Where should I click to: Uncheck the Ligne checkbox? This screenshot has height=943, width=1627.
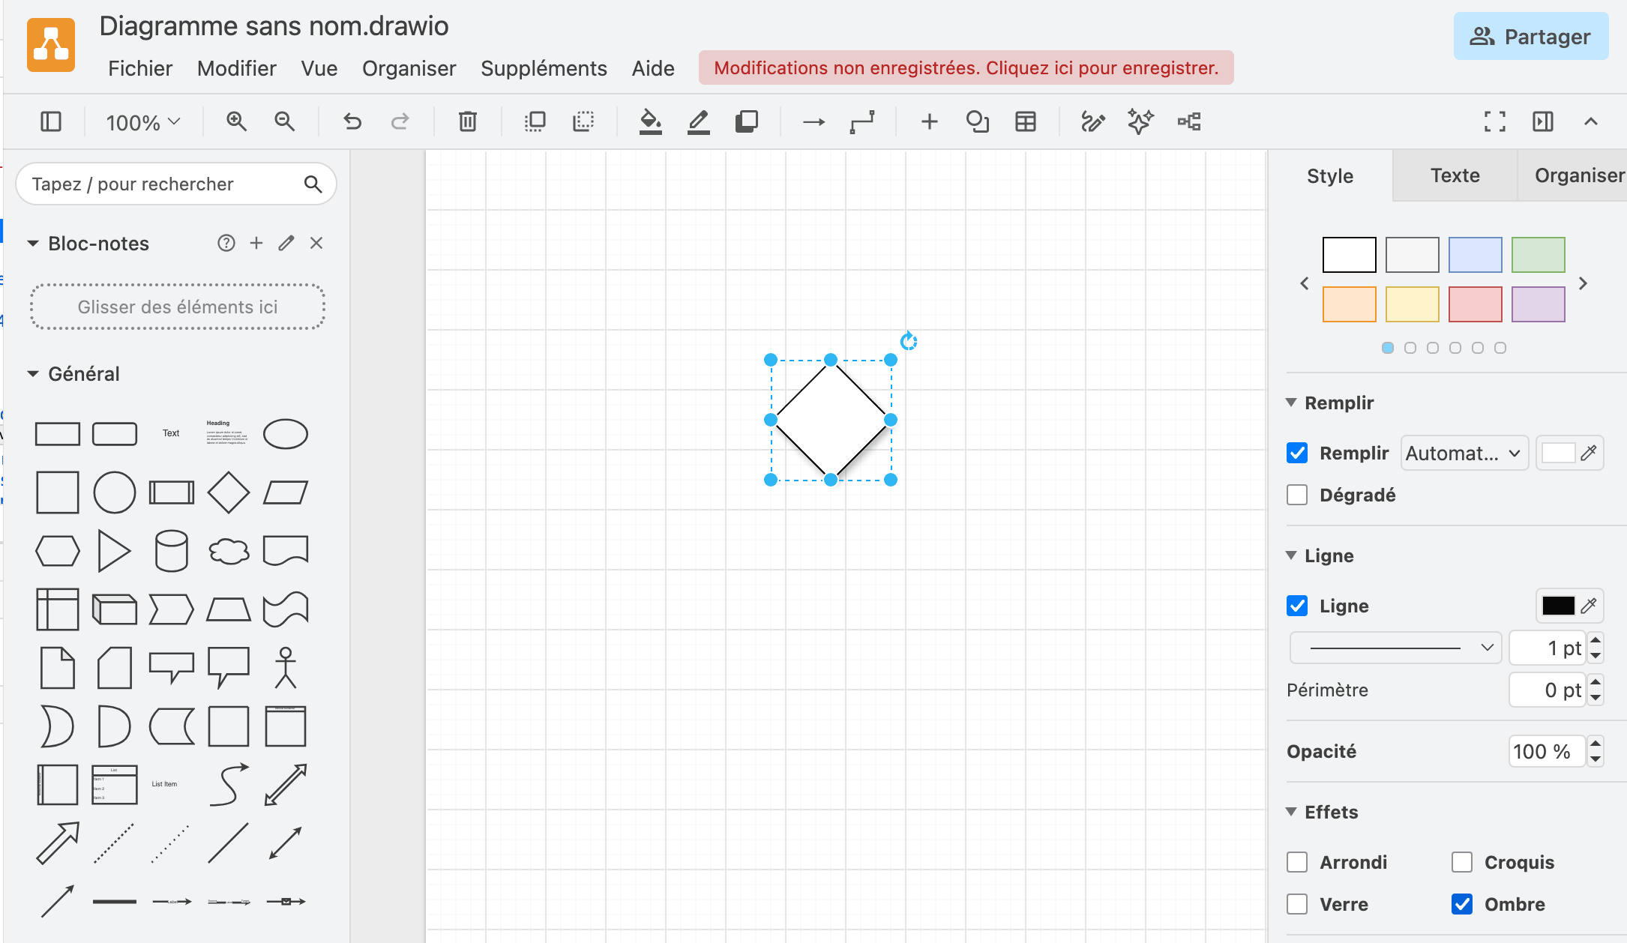1297,606
